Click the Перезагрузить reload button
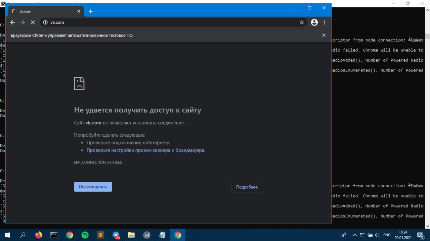 point(93,187)
